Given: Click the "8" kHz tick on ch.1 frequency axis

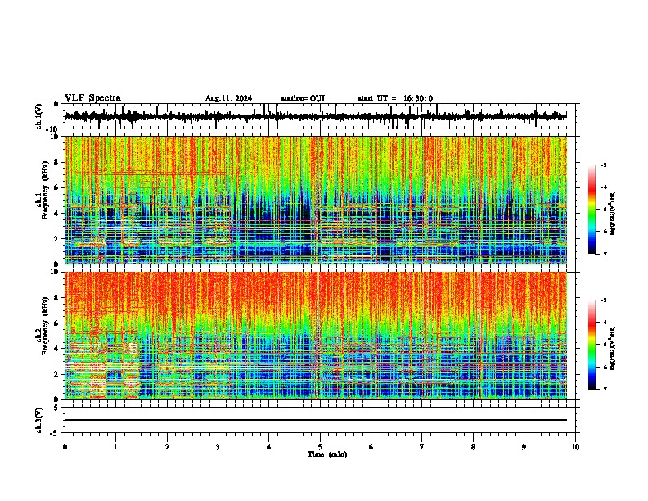Looking at the screenshot, I should pos(56,162).
